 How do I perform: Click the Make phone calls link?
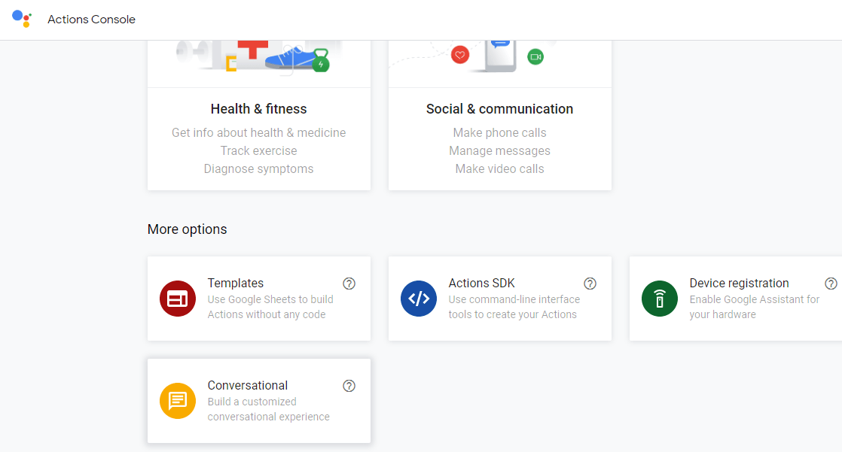(x=499, y=132)
